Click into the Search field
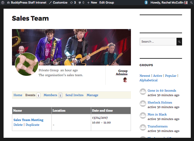194x141 pixels. (158, 42)
